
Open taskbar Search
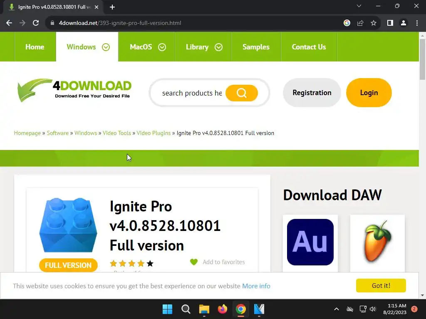(x=186, y=309)
